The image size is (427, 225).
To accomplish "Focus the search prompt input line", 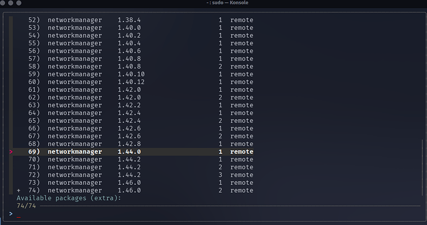I will point(215,214).
